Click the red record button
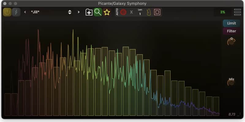Viewport: 245px width, 122px height. click(x=123, y=12)
